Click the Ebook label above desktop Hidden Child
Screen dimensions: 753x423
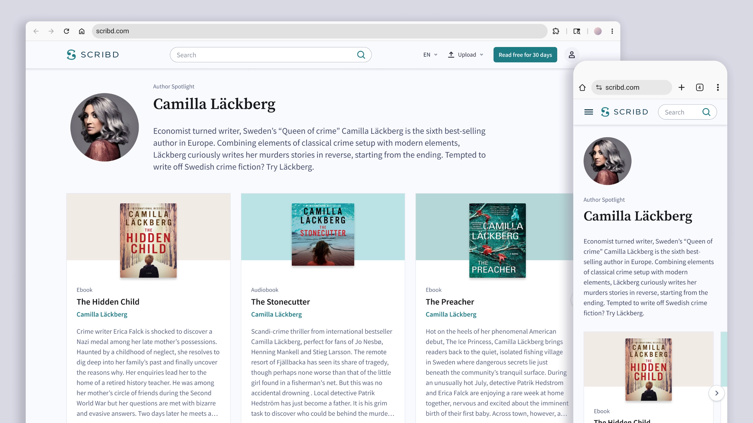(84, 290)
